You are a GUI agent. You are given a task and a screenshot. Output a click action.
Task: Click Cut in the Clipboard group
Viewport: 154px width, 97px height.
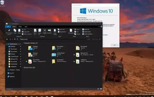pos(24,29)
